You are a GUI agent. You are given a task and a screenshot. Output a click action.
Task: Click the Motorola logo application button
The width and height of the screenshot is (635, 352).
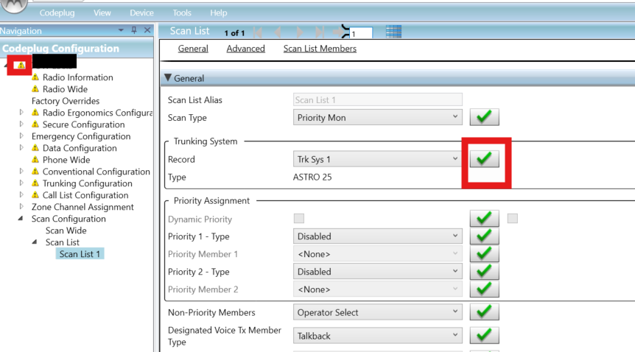(x=13, y=5)
